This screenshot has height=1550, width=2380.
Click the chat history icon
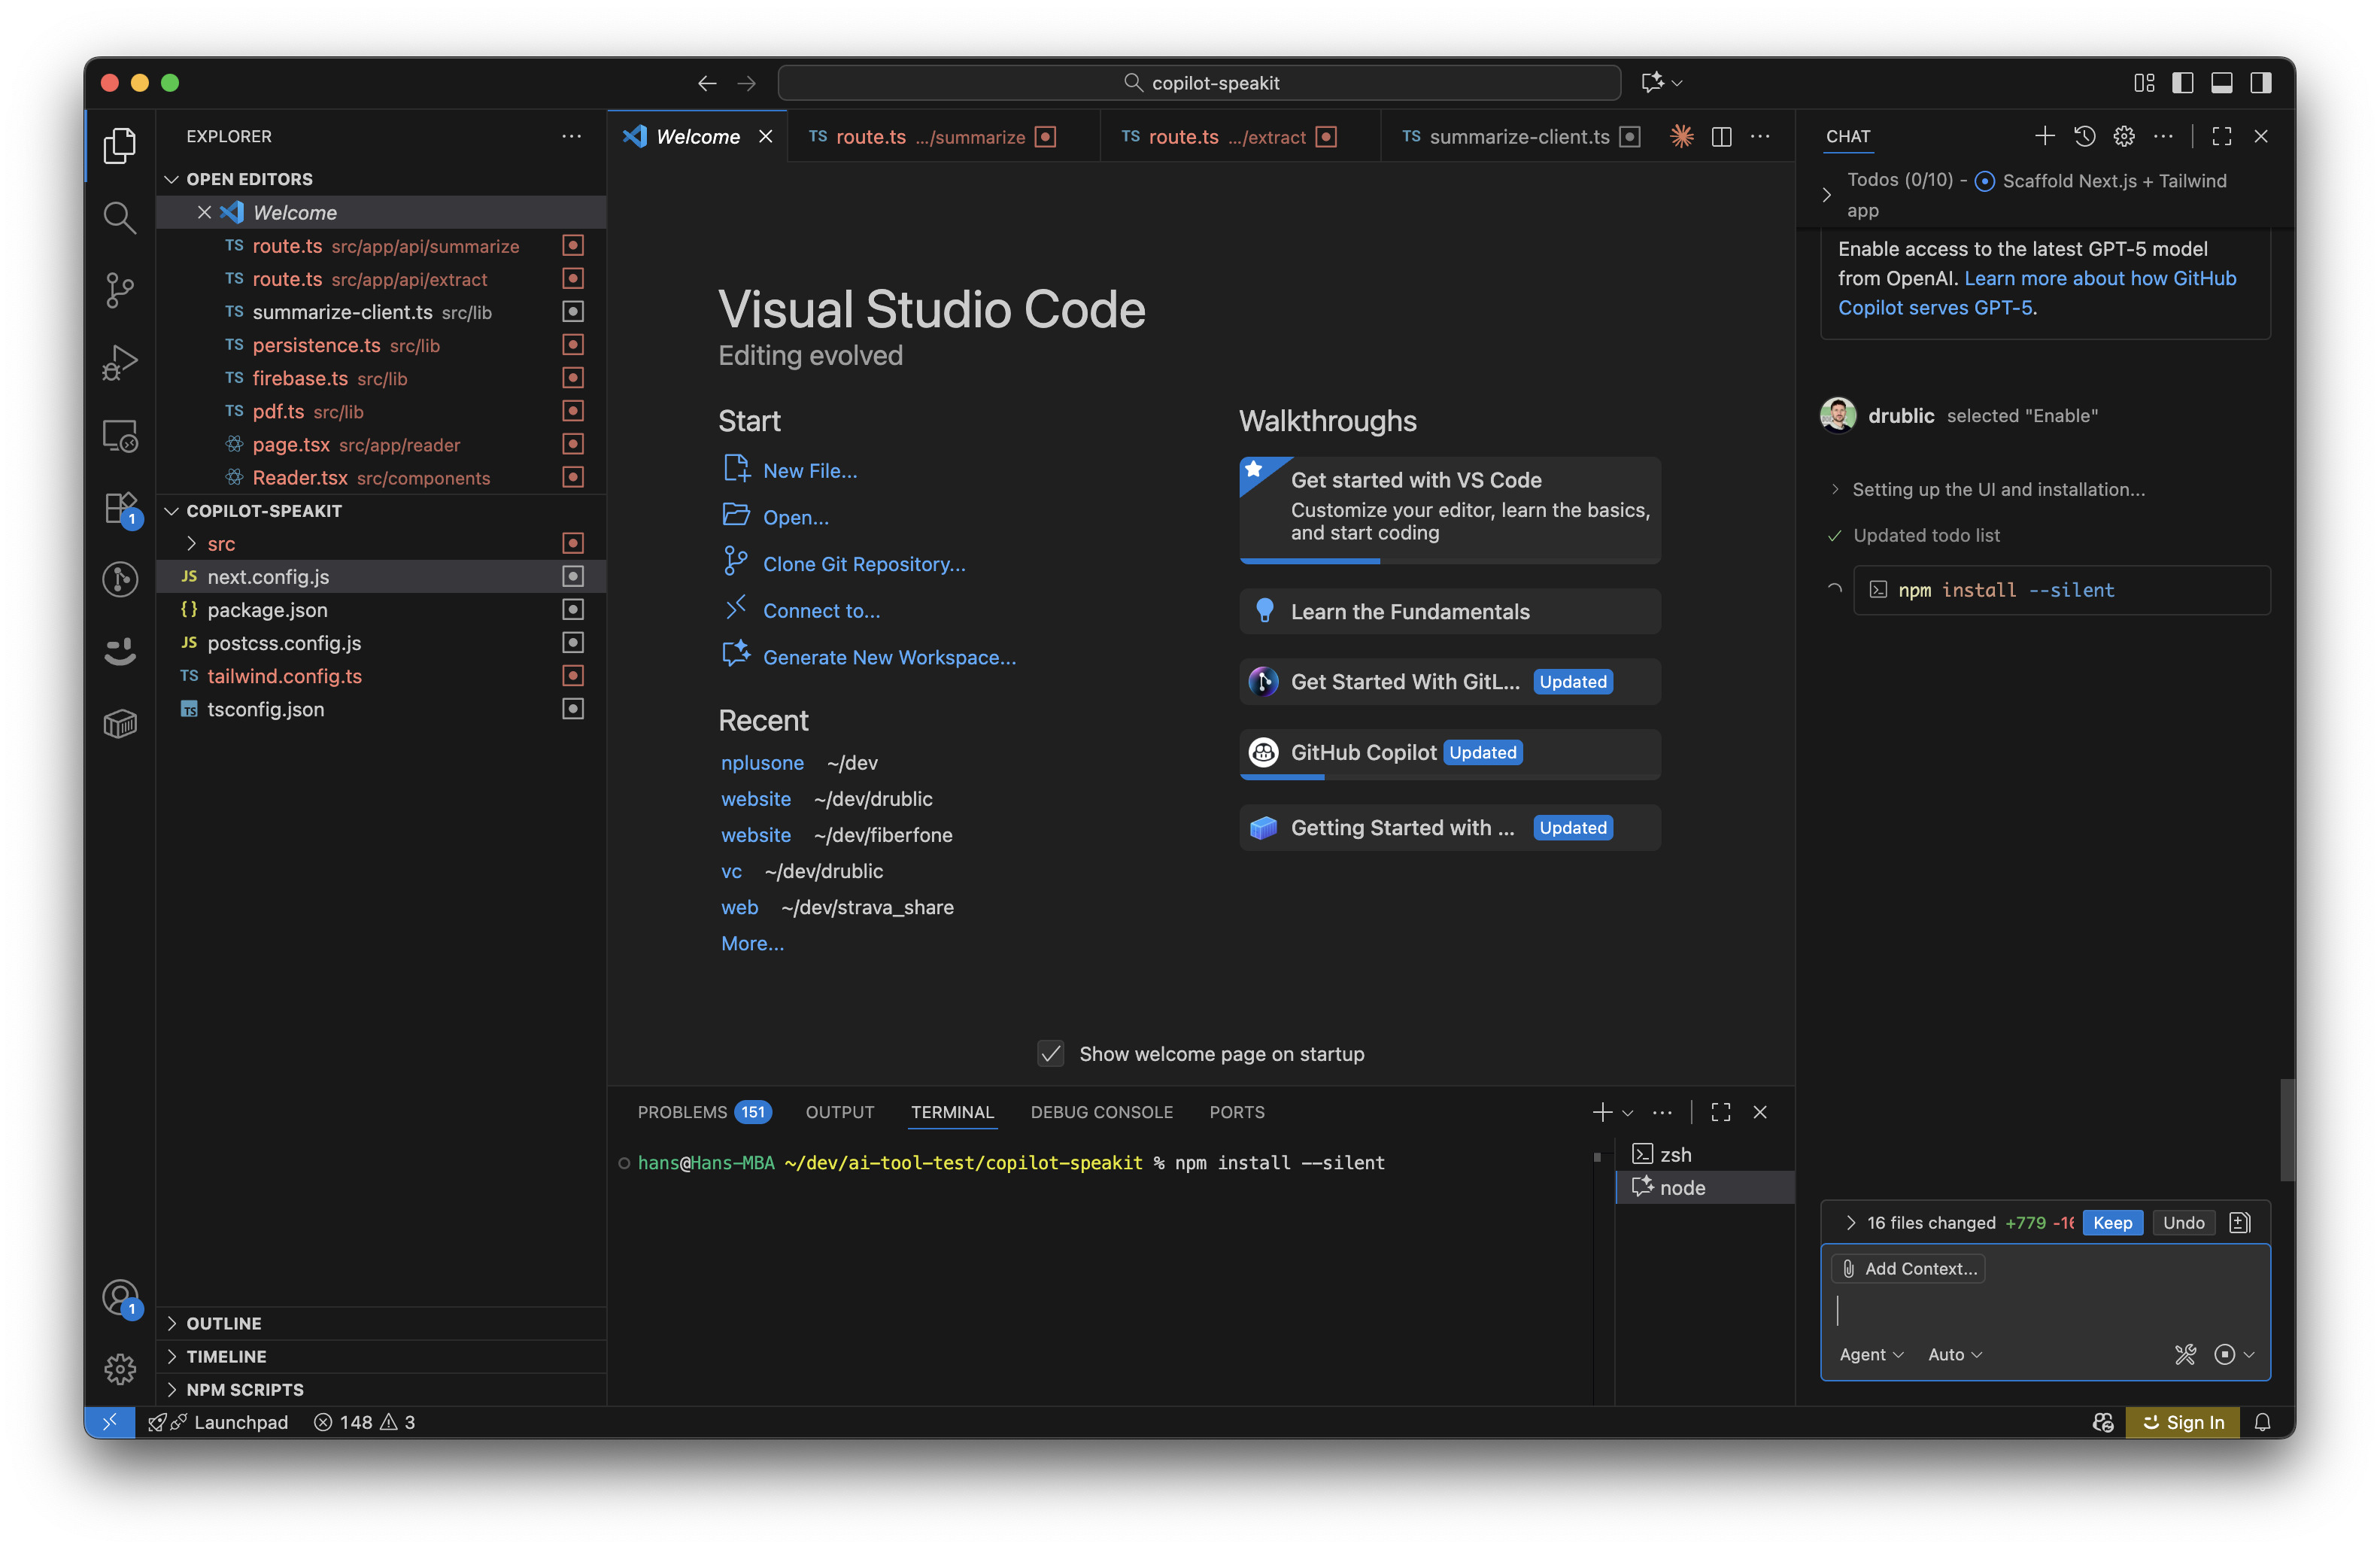point(2084,136)
